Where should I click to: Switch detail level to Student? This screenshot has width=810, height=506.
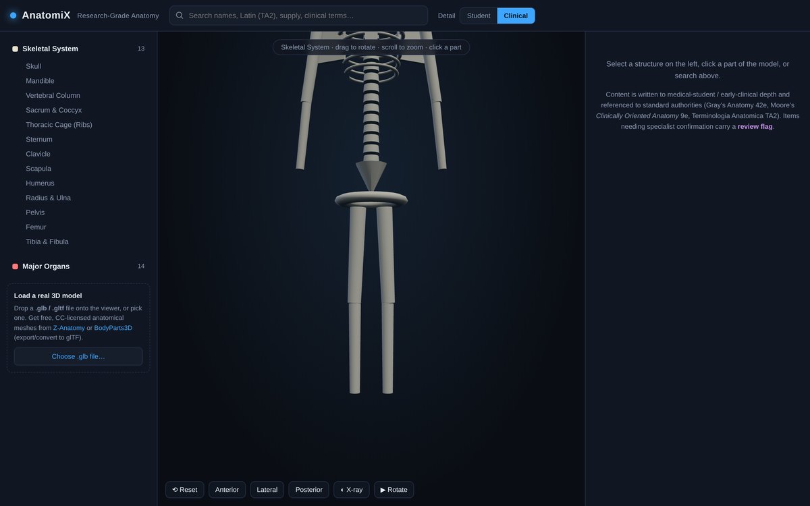point(479,16)
